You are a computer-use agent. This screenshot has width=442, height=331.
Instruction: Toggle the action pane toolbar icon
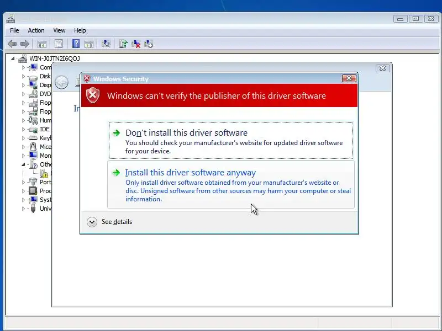pyautogui.click(x=89, y=44)
